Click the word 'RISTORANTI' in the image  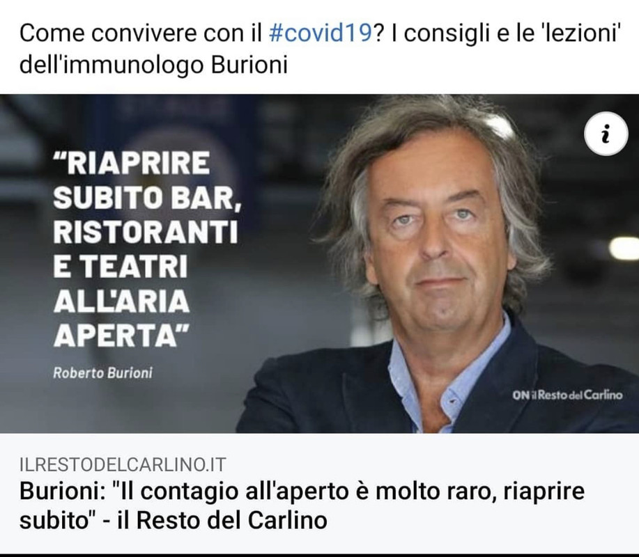click(146, 232)
